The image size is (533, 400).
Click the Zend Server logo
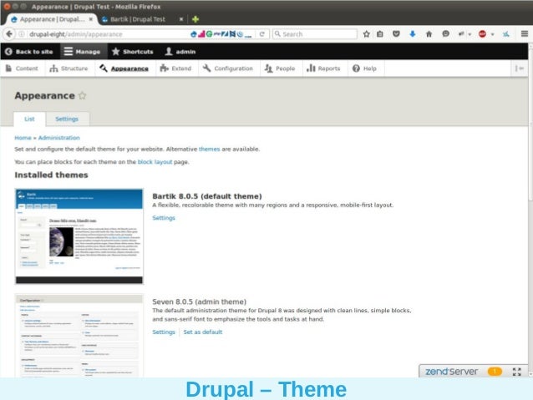(x=452, y=372)
